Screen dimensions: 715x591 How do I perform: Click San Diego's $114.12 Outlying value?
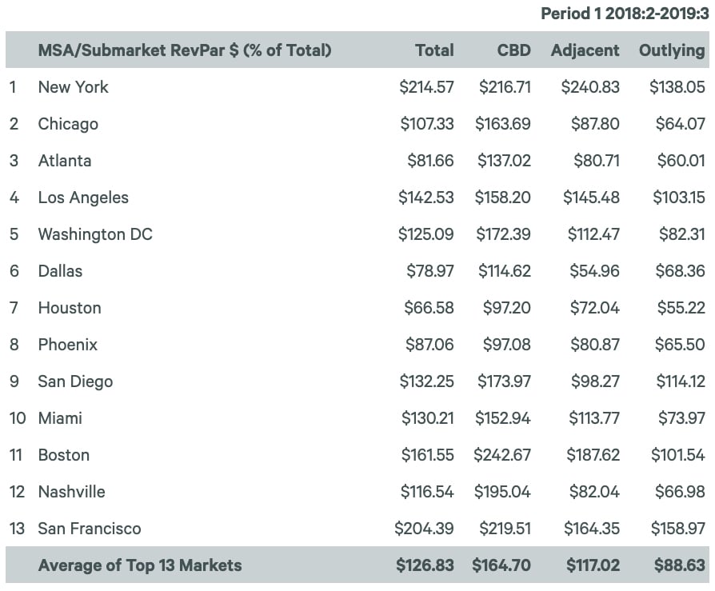click(x=677, y=381)
